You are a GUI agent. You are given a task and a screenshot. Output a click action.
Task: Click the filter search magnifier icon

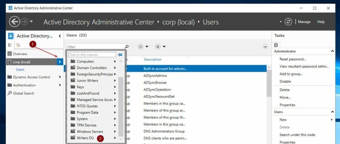tap(127, 46)
